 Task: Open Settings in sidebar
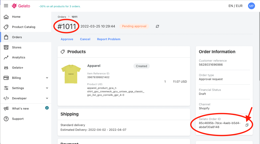18,88
